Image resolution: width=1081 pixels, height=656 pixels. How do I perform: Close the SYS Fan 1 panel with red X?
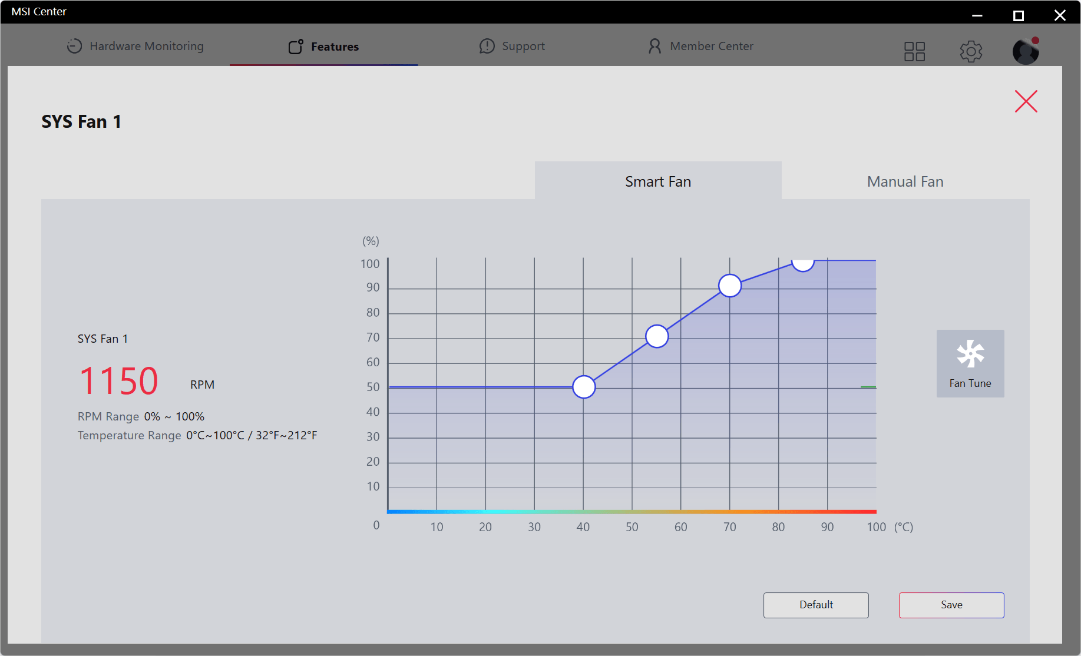tap(1026, 101)
